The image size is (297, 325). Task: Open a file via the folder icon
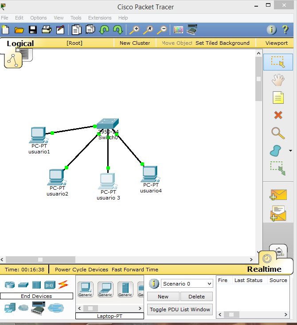coord(19,30)
